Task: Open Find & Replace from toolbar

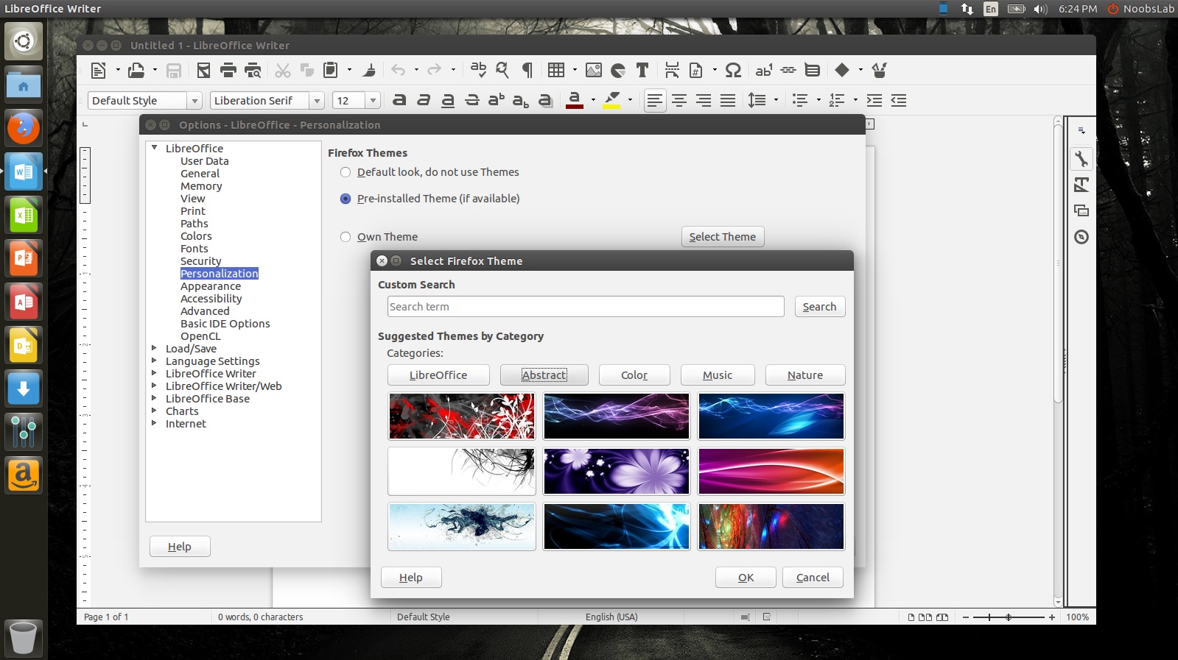Action: pyautogui.click(x=502, y=71)
